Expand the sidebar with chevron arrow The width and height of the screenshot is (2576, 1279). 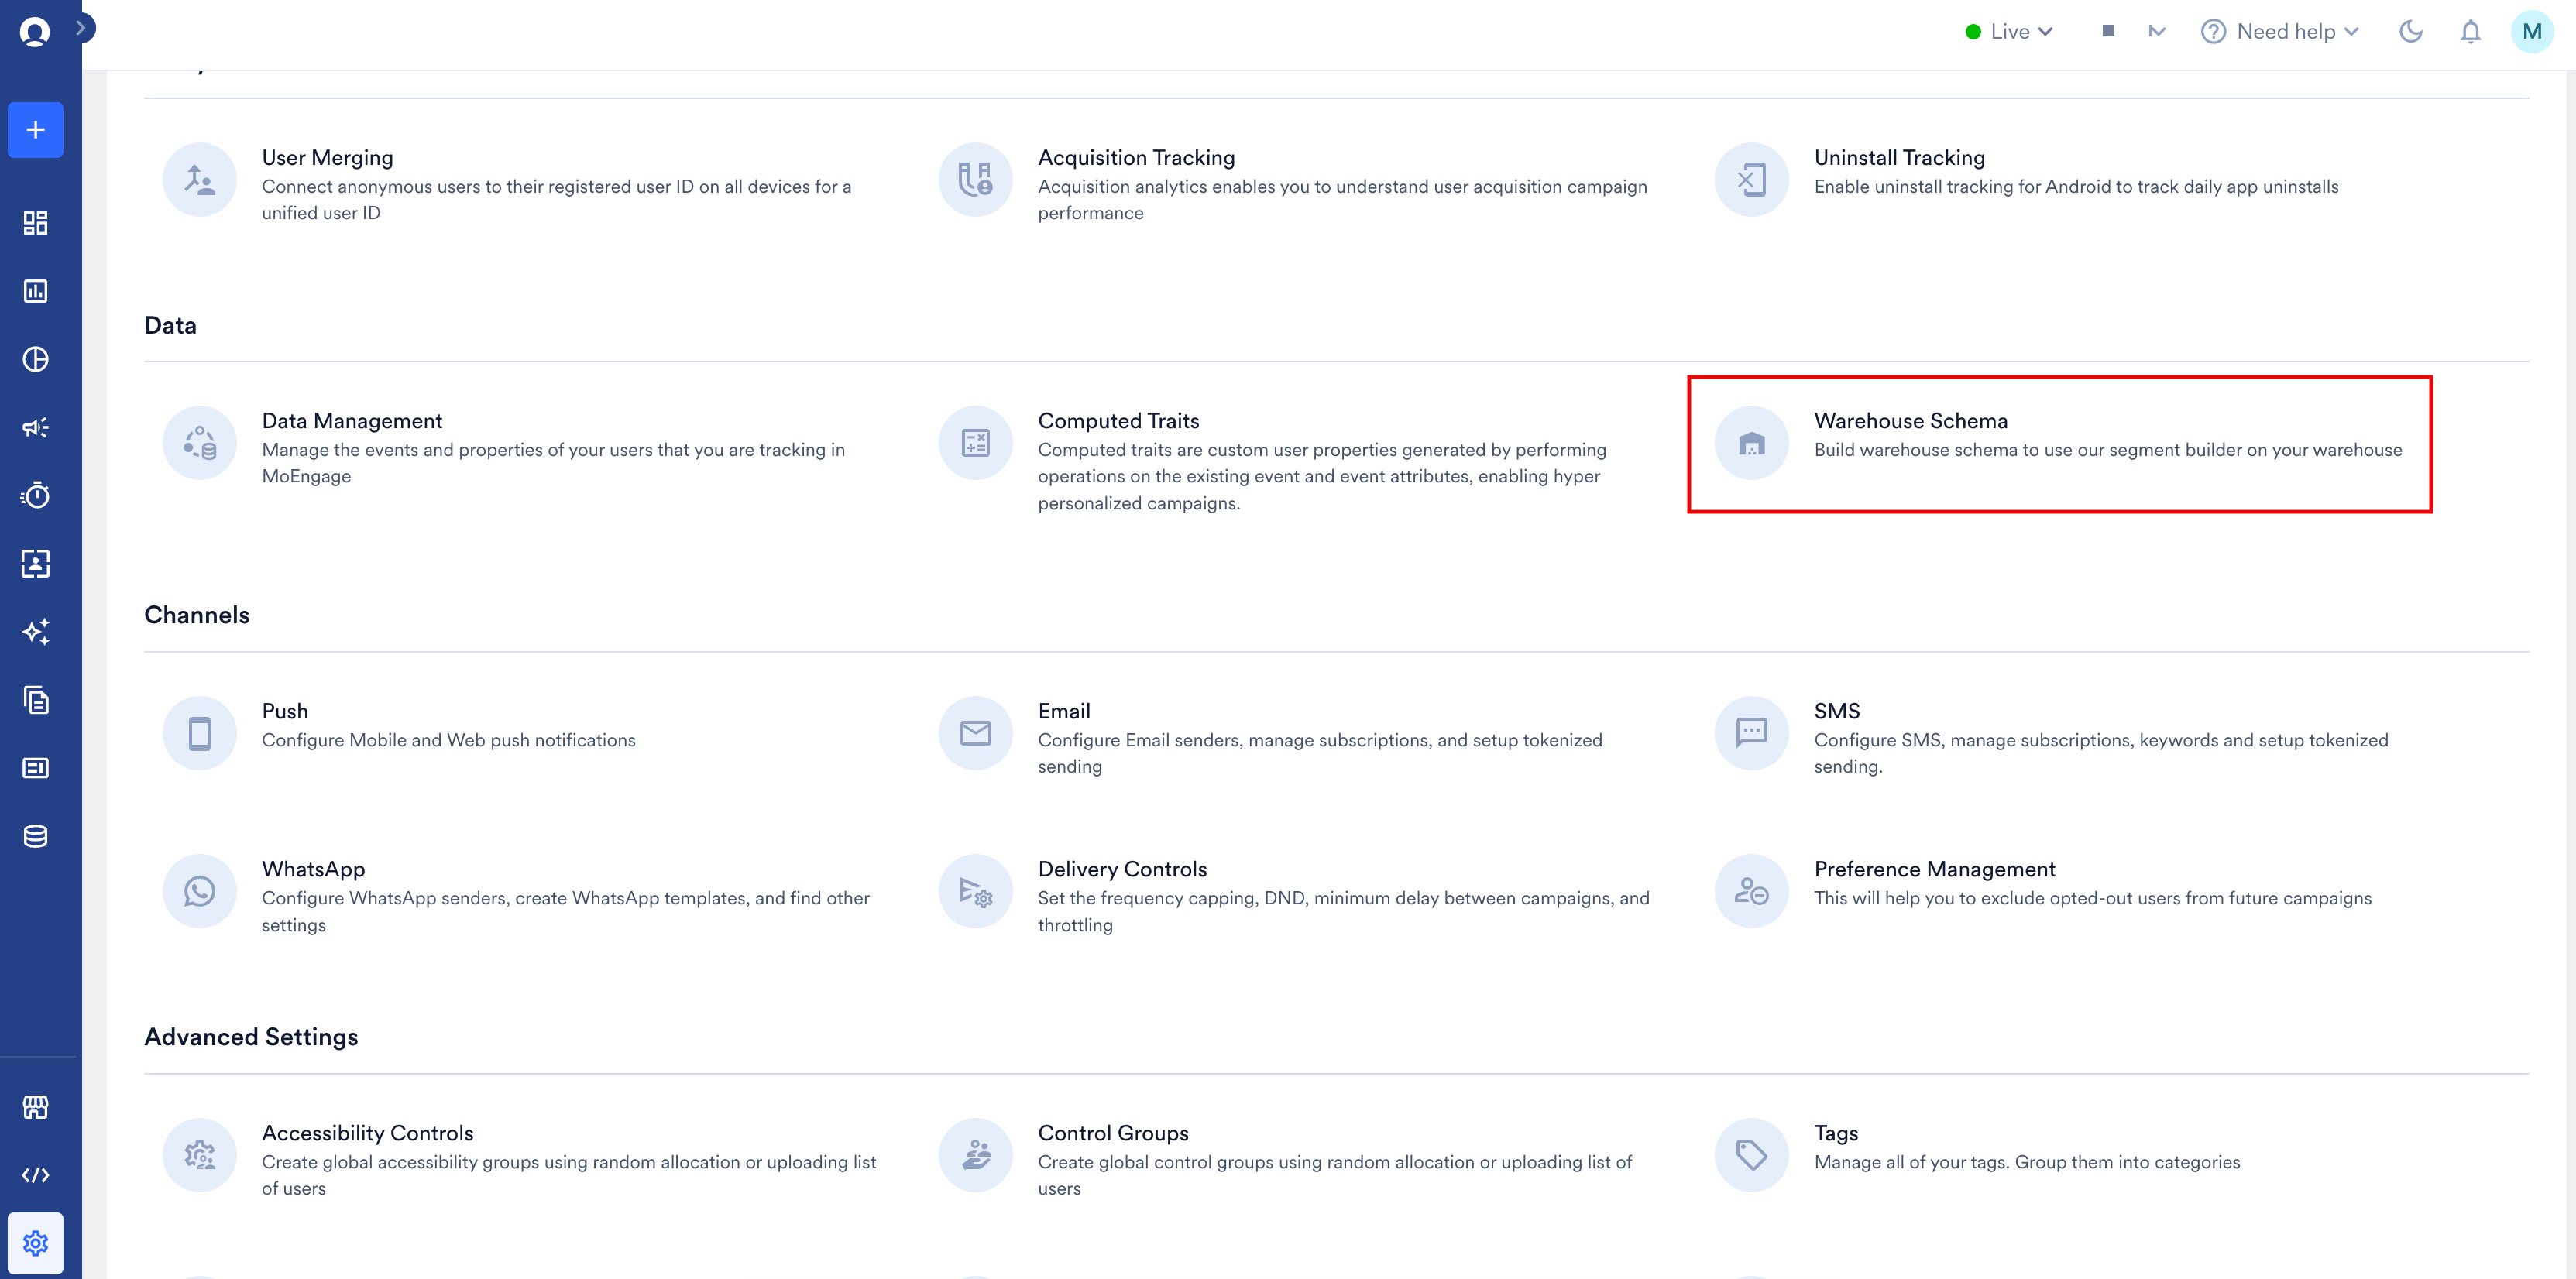click(x=82, y=28)
